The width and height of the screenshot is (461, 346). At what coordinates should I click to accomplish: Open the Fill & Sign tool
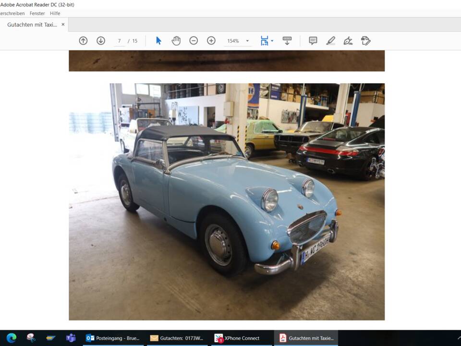[349, 41]
